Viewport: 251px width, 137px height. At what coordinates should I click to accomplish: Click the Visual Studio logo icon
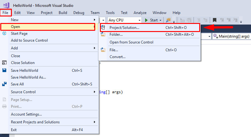pyautogui.click(x=7, y=5)
